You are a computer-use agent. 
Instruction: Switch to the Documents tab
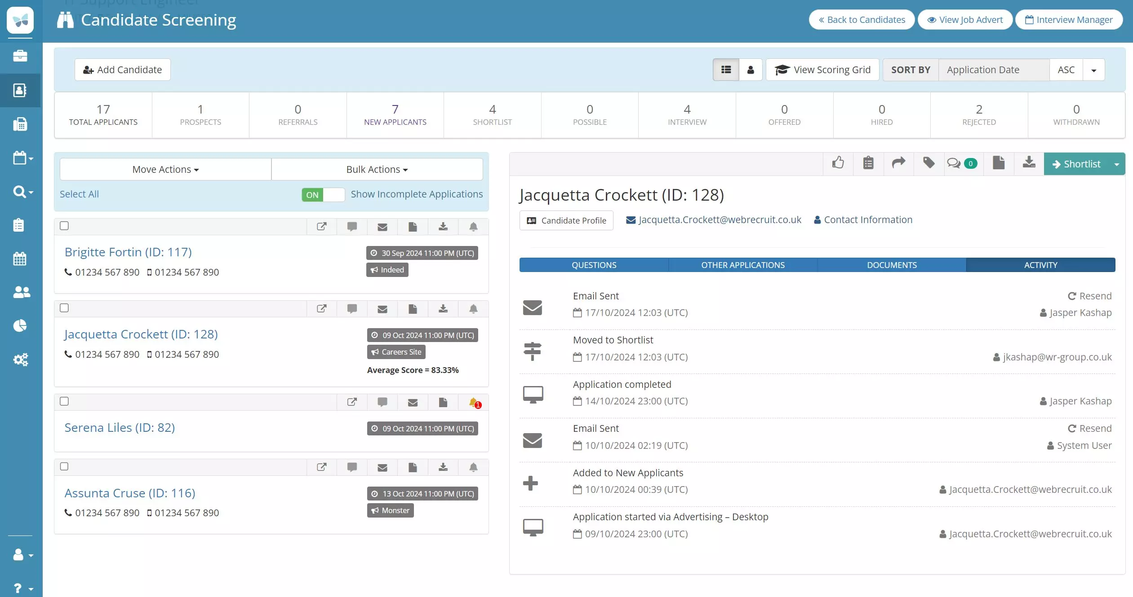click(891, 265)
